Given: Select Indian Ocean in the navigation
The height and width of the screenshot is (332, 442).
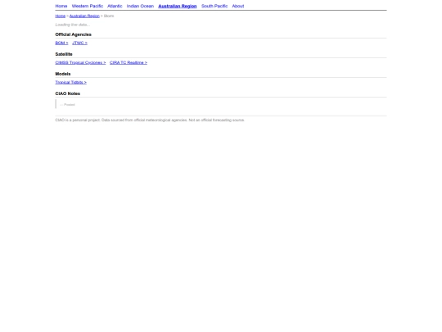Looking at the screenshot, I should [x=140, y=6].
